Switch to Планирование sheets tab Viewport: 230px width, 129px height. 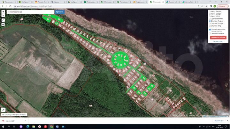[x=91, y=2]
